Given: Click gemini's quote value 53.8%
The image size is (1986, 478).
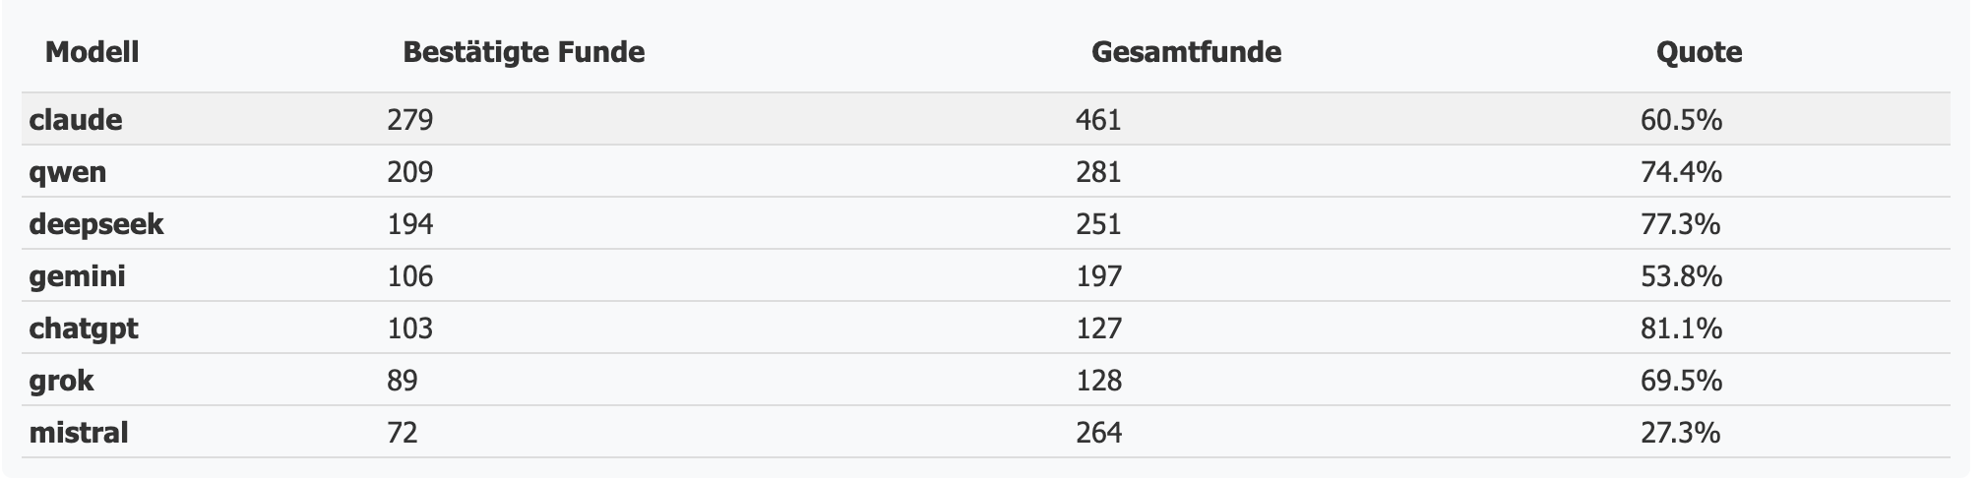Looking at the screenshot, I should tap(1680, 276).
